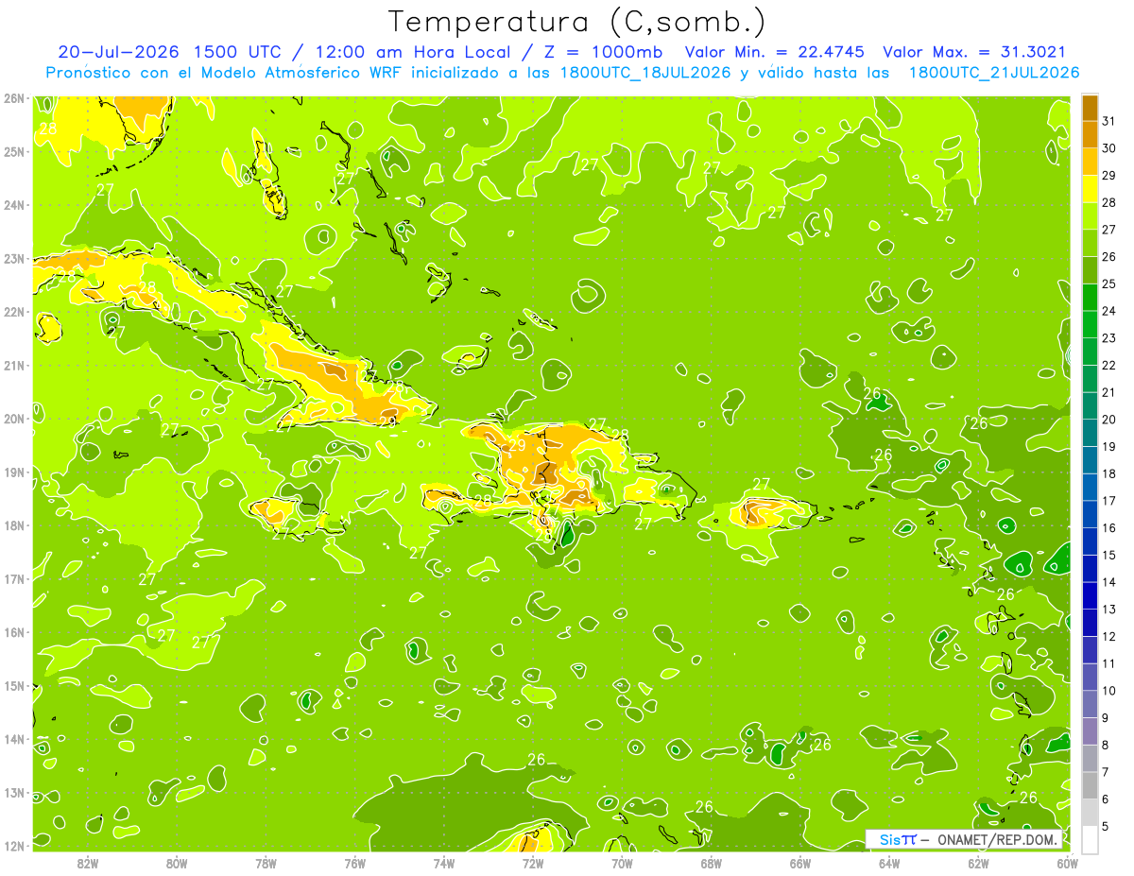The width and height of the screenshot is (1134, 876).
Task: Click the colorbar label "30"
Action: (x=1109, y=147)
